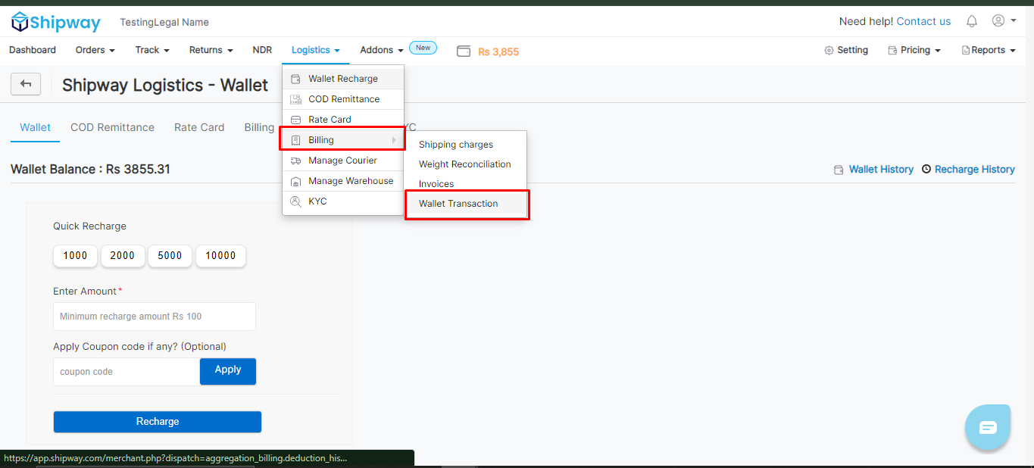Click the Wallet History icon
The height and width of the screenshot is (468, 1034).
click(839, 170)
